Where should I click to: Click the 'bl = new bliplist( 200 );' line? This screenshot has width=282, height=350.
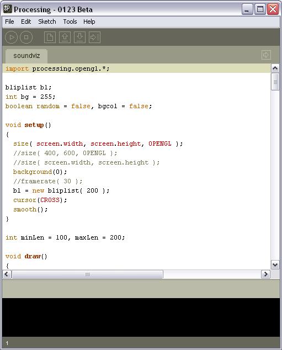click(x=61, y=190)
